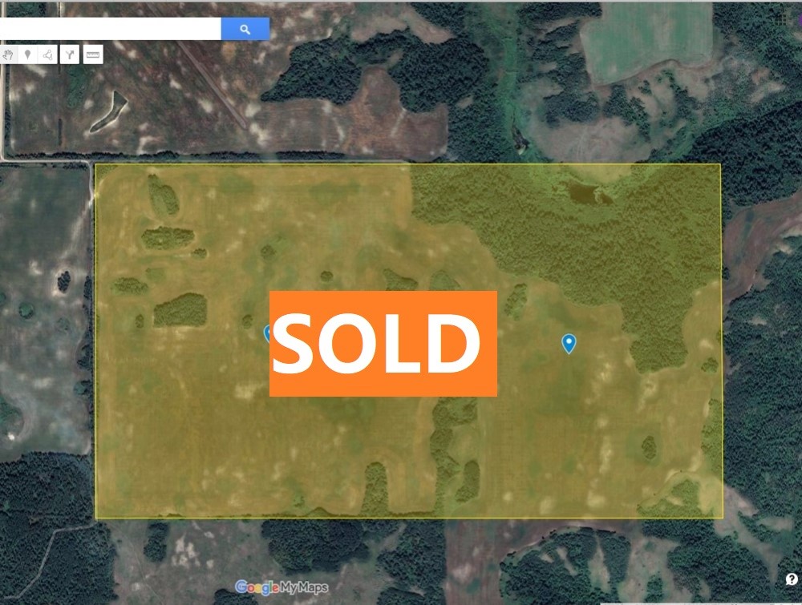Click the Google My Maps logo
The image size is (802, 605).
tap(282, 587)
